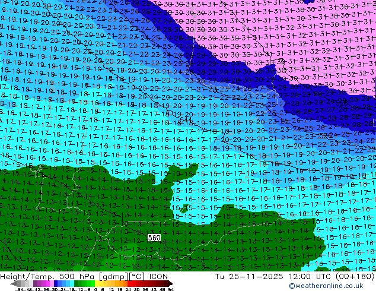
Task: Pick the bright yellow legend swatch at 0
Action: [97, 283]
